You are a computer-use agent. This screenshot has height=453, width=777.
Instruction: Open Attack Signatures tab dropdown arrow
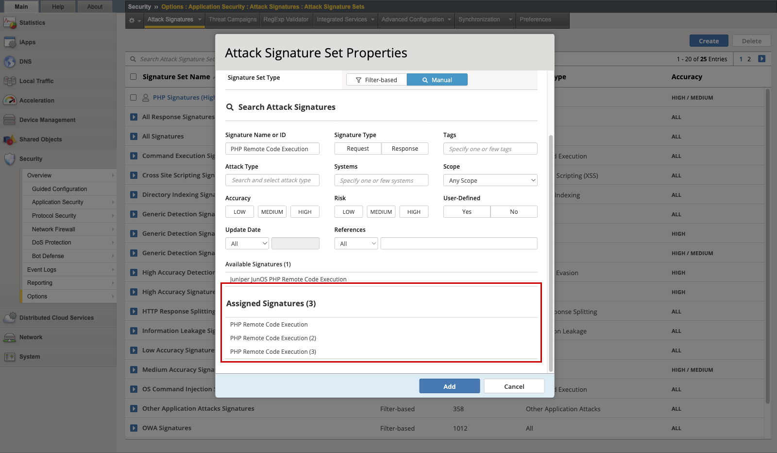tap(200, 19)
